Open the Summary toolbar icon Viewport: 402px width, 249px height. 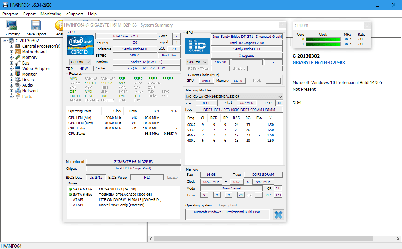[12, 25]
